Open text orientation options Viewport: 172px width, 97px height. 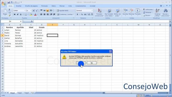tap(52, 11)
